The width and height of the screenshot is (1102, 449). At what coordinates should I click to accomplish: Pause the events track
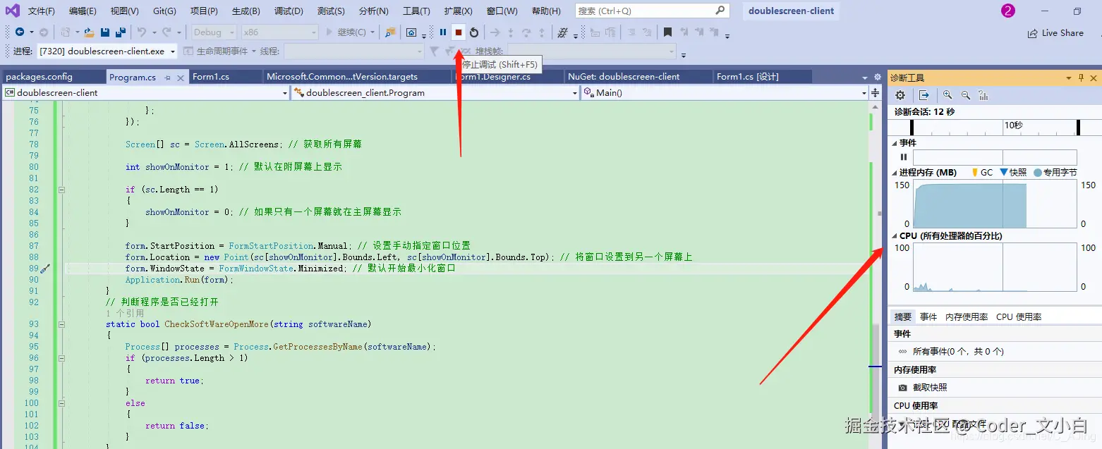point(903,157)
